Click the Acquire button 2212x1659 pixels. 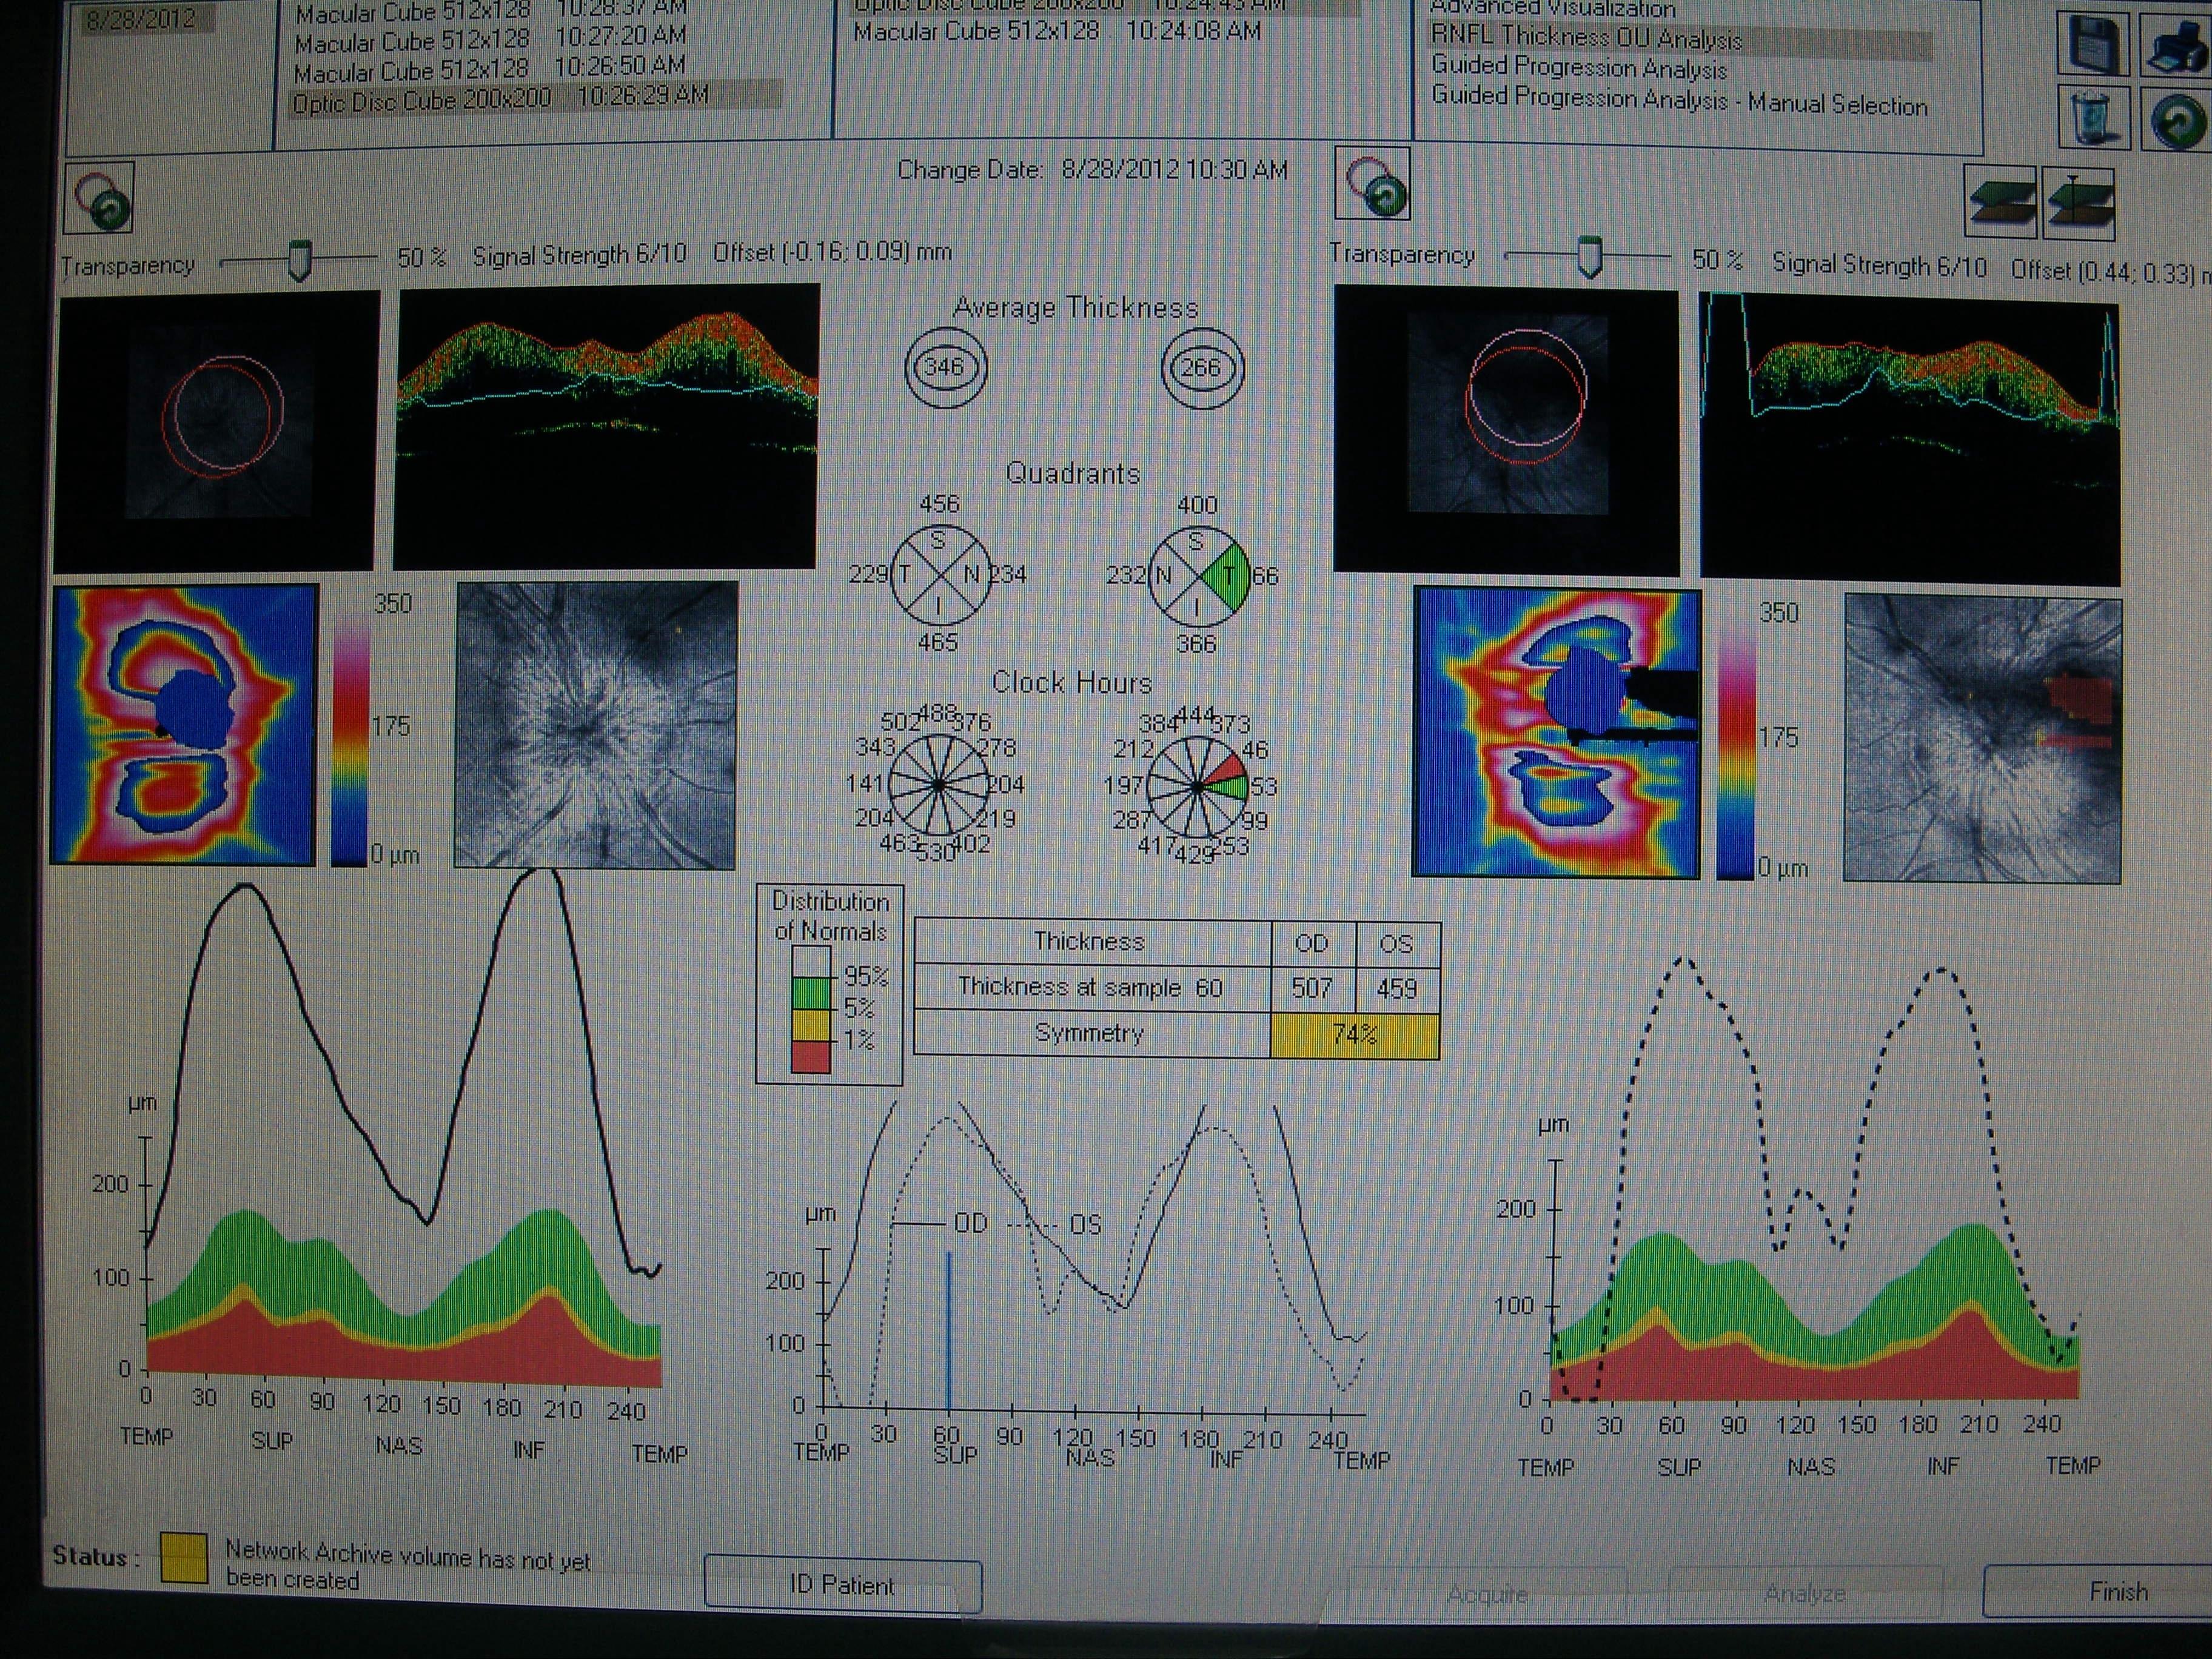[1487, 1593]
